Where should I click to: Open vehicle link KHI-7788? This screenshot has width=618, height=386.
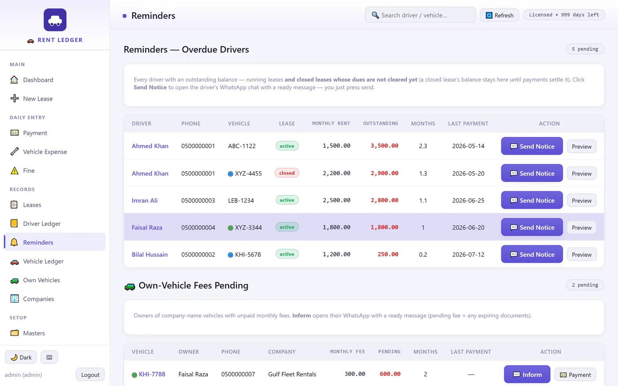[152, 374]
